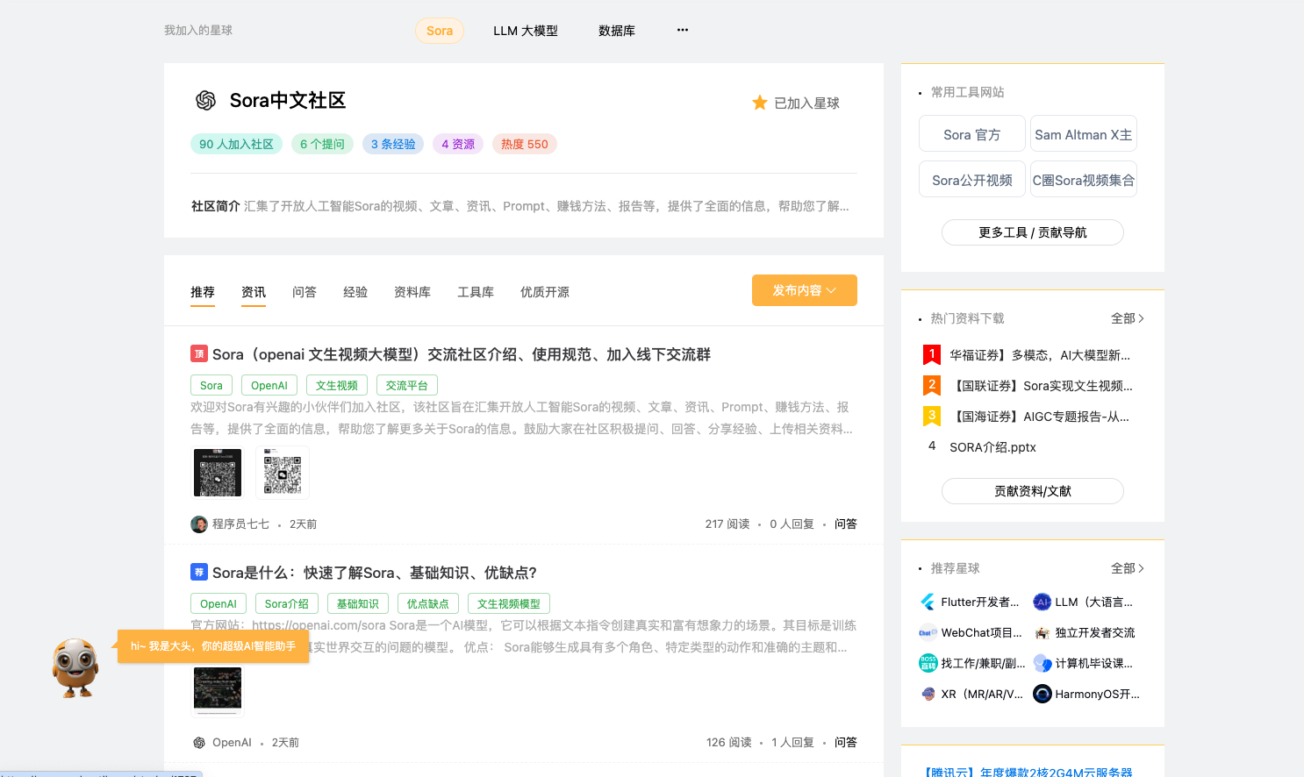Click the LLM planet icon
The width and height of the screenshot is (1304, 777).
click(1042, 602)
